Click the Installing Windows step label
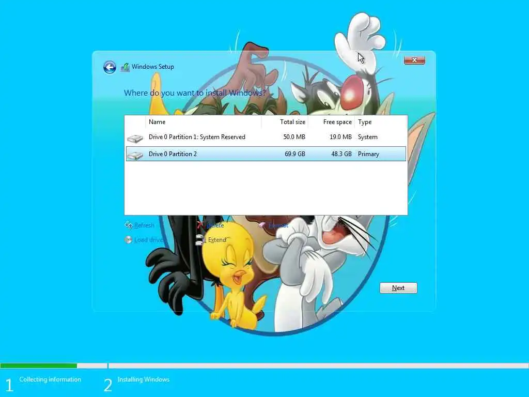Screen dimensions: 529x397 coord(144,379)
